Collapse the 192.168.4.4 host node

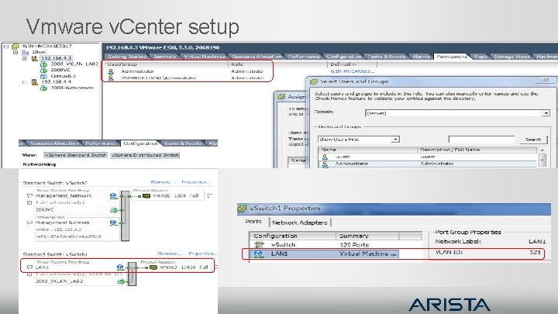[25, 82]
